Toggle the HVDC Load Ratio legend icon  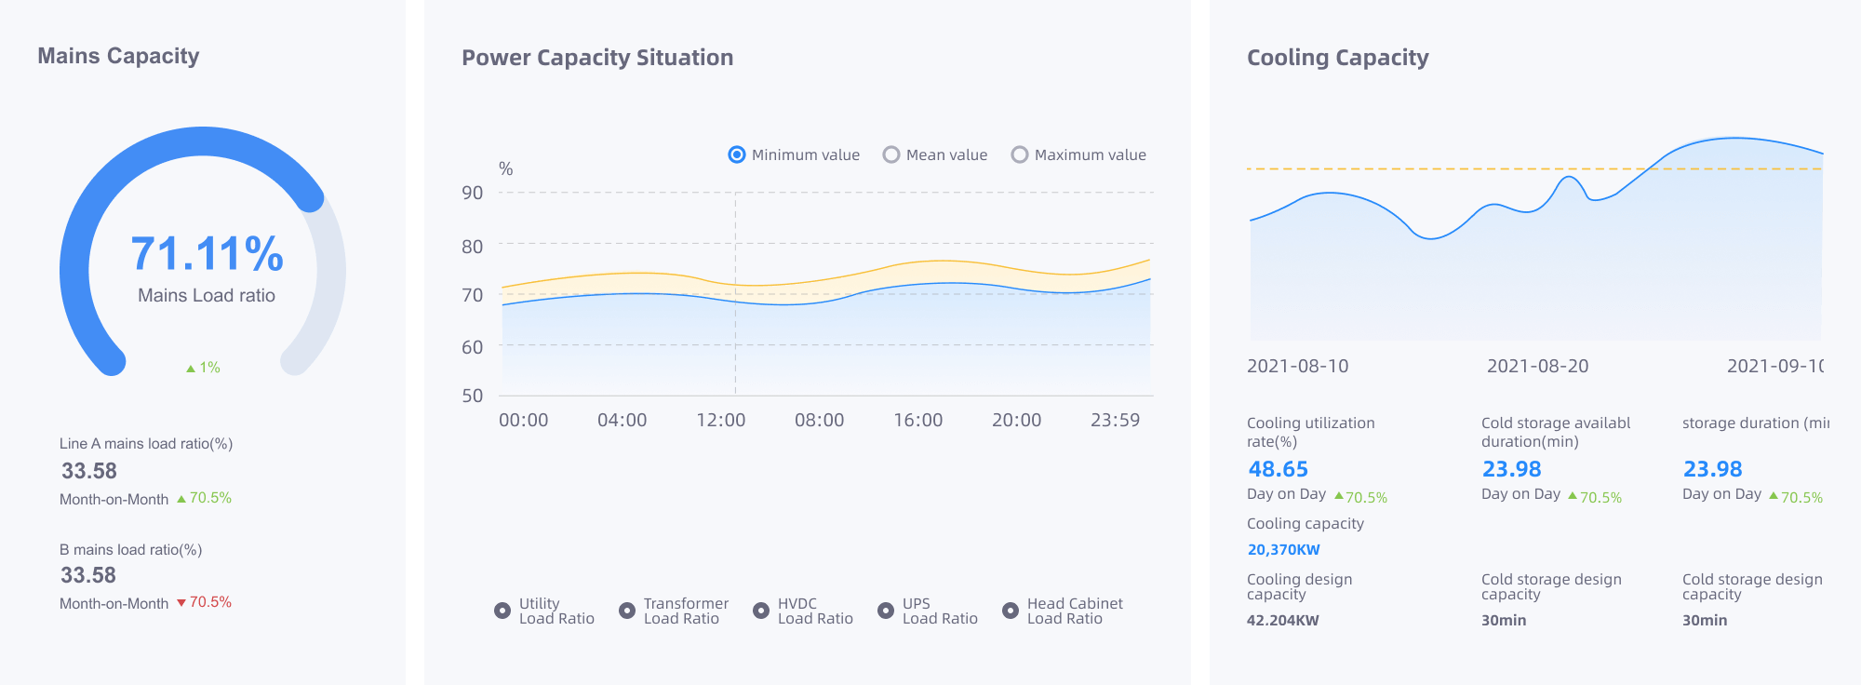point(761,611)
